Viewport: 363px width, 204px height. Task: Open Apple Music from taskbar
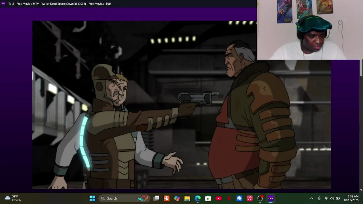(x=250, y=198)
